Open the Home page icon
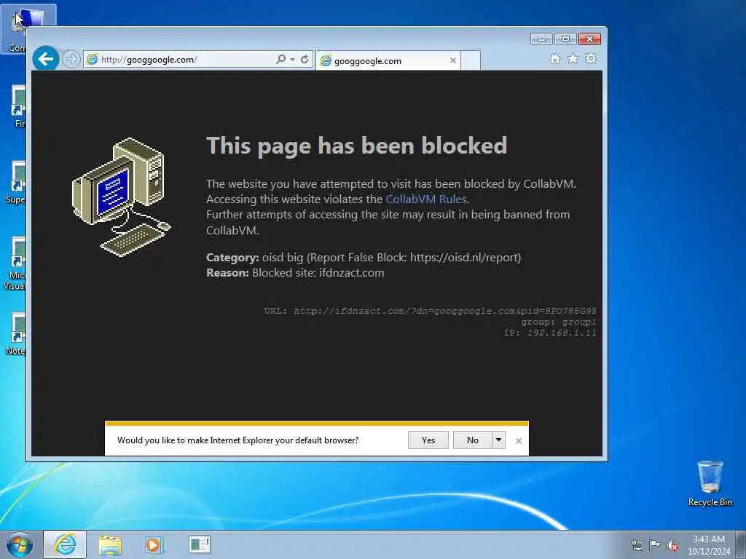This screenshot has height=559, width=746. 554,58
